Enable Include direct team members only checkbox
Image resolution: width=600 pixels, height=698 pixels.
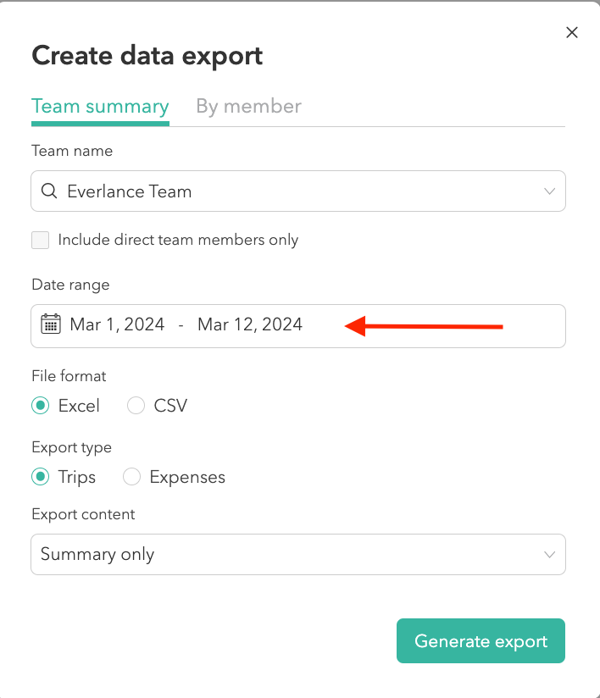40,240
